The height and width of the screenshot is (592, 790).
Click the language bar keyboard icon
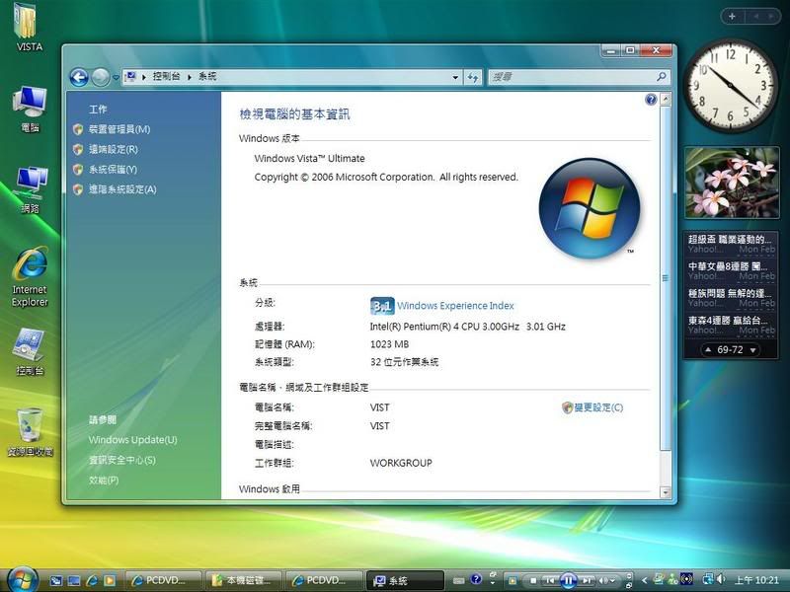tap(458, 580)
